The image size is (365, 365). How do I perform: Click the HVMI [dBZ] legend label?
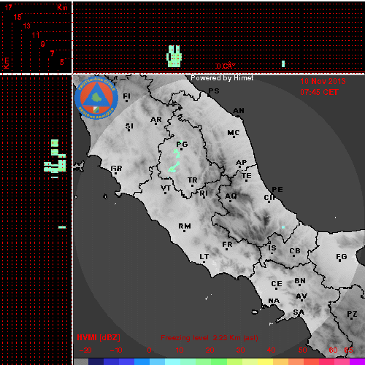[x=99, y=337]
